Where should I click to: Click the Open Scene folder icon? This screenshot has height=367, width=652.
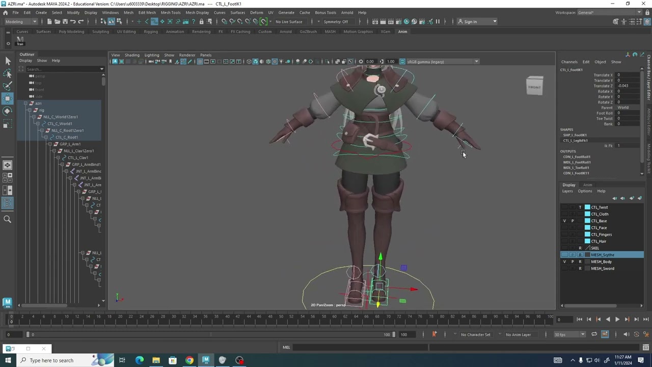pyautogui.click(x=57, y=21)
